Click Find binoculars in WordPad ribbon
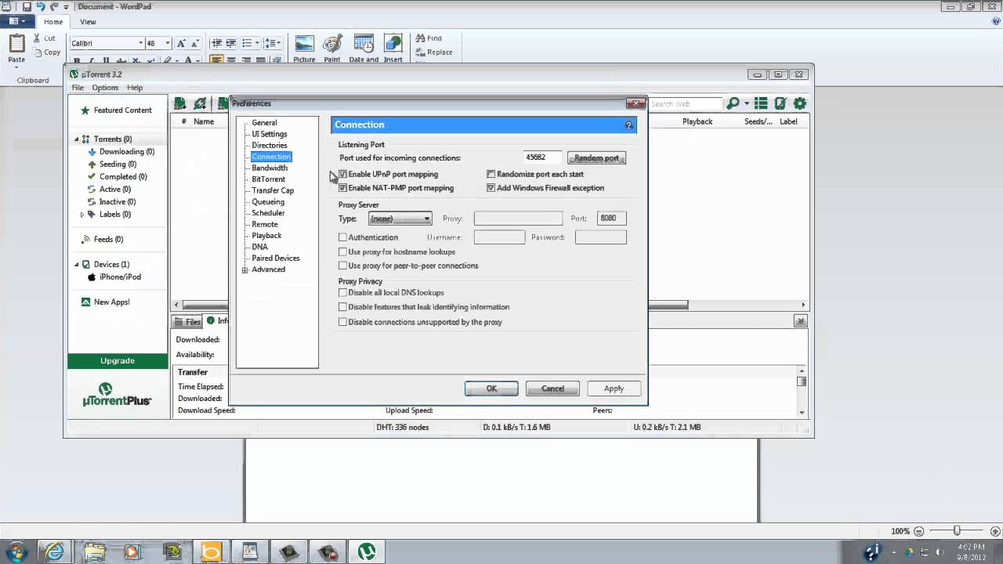 point(420,38)
